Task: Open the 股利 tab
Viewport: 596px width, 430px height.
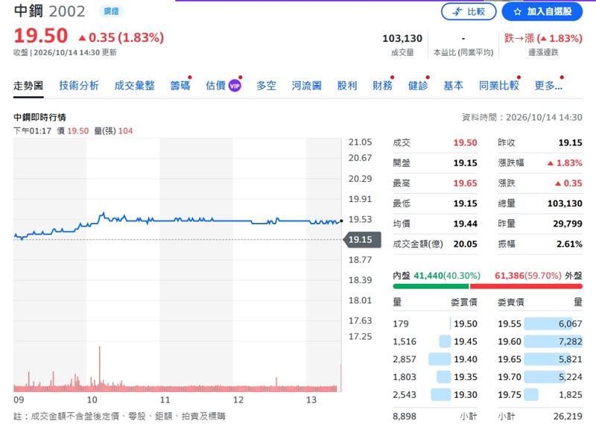Action: (347, 86)
